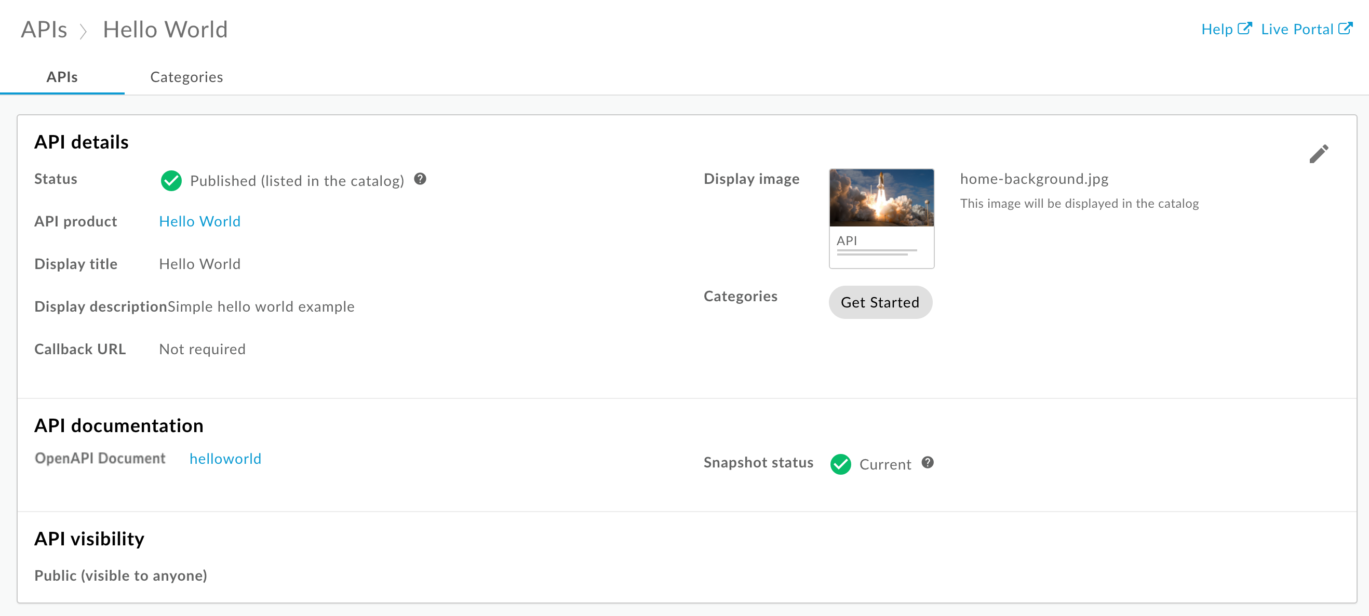The image size is (1369, 616).
Task: Switch to the APIs tab
Action: 62,77
